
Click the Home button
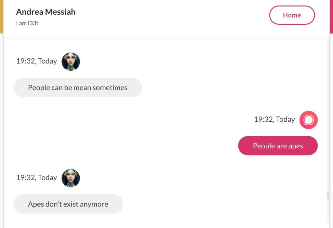coord(292,15)
